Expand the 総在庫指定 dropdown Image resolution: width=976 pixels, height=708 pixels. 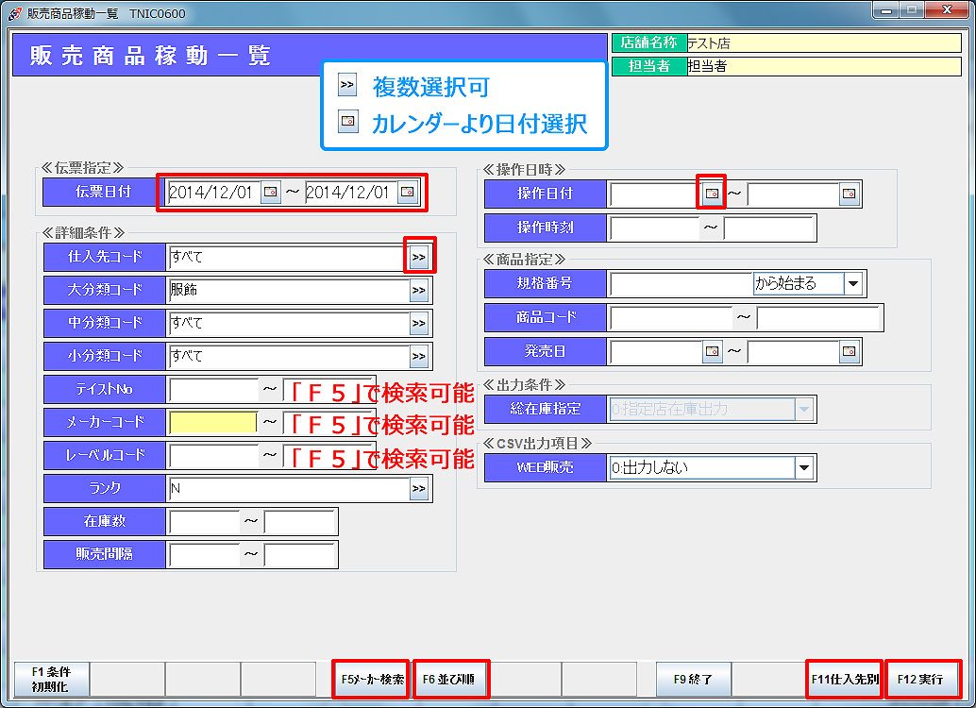pyautogui.click(x=803, y=410)
